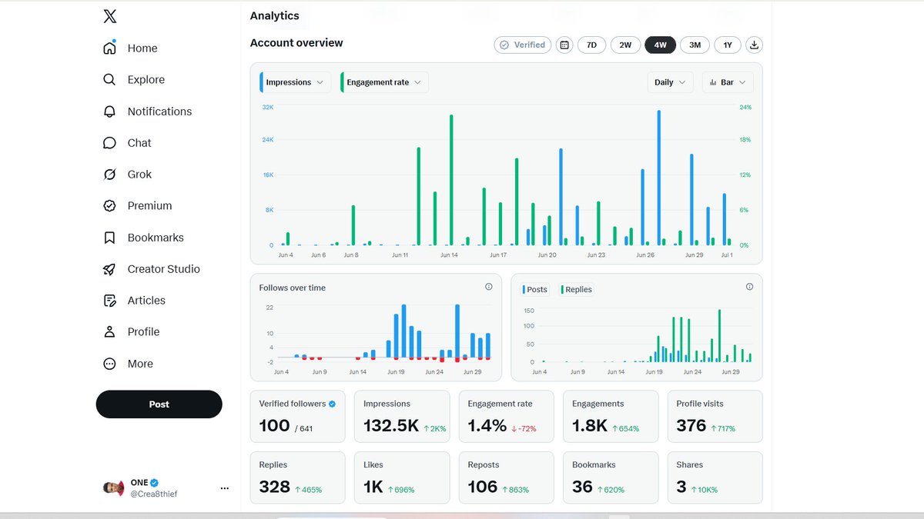Click the ONE account avatar

[114, 488]
